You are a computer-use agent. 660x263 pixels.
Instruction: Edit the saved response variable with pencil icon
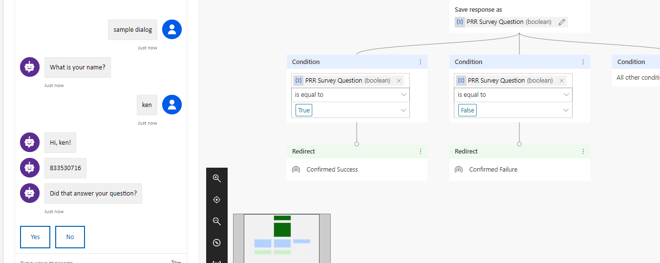pyautogui.click(x=562, y=22)
